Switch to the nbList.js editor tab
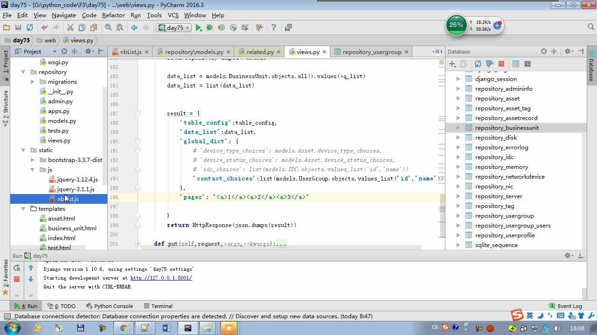The height and width of the screenshot is (335, 597). pyautogui.click(x=131, y=52)
